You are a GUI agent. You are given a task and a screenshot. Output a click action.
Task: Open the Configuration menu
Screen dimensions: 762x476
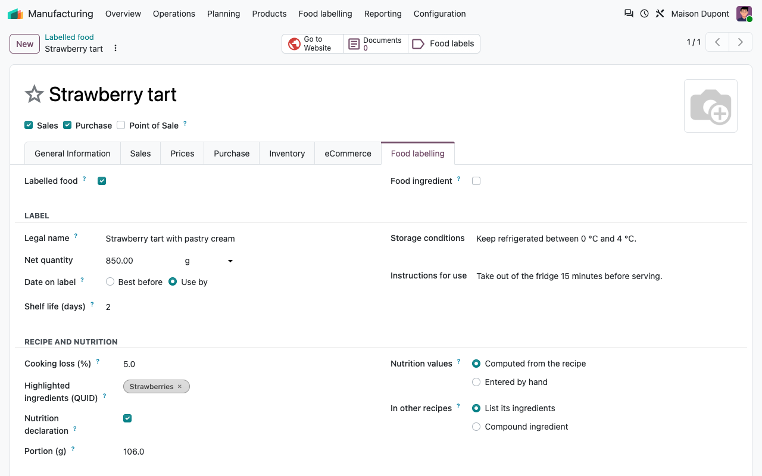pyautogui.click(x=440, y=14)
